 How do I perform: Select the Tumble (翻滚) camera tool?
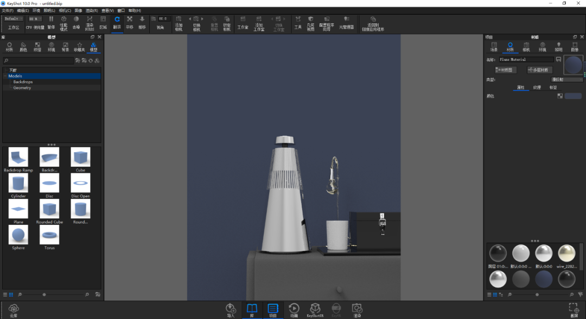pos(117,22)
